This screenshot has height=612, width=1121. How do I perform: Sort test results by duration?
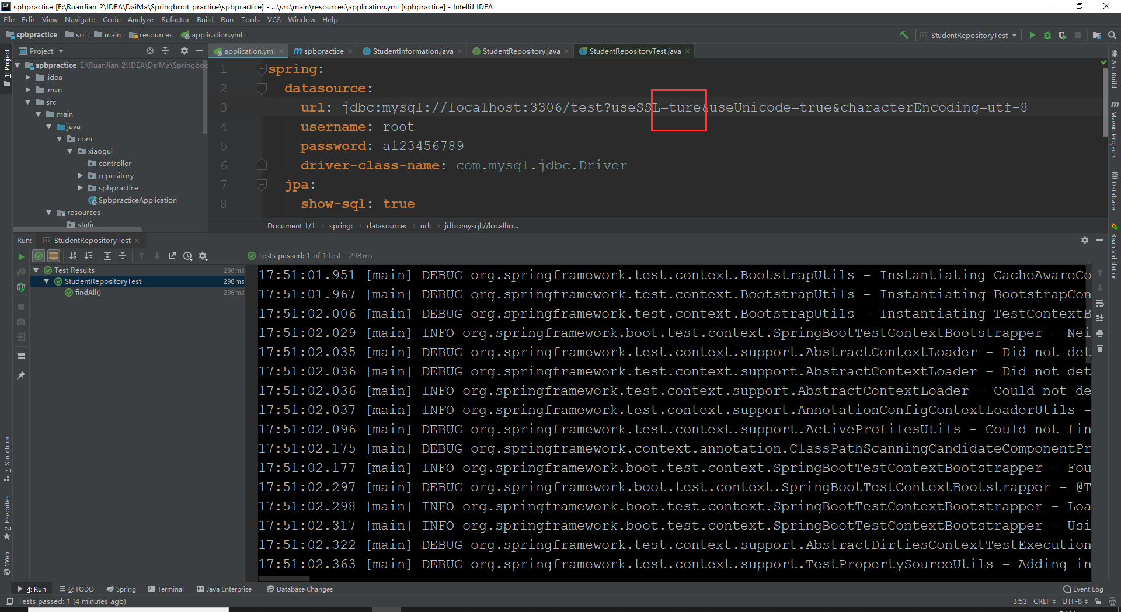tap(88, 256)
